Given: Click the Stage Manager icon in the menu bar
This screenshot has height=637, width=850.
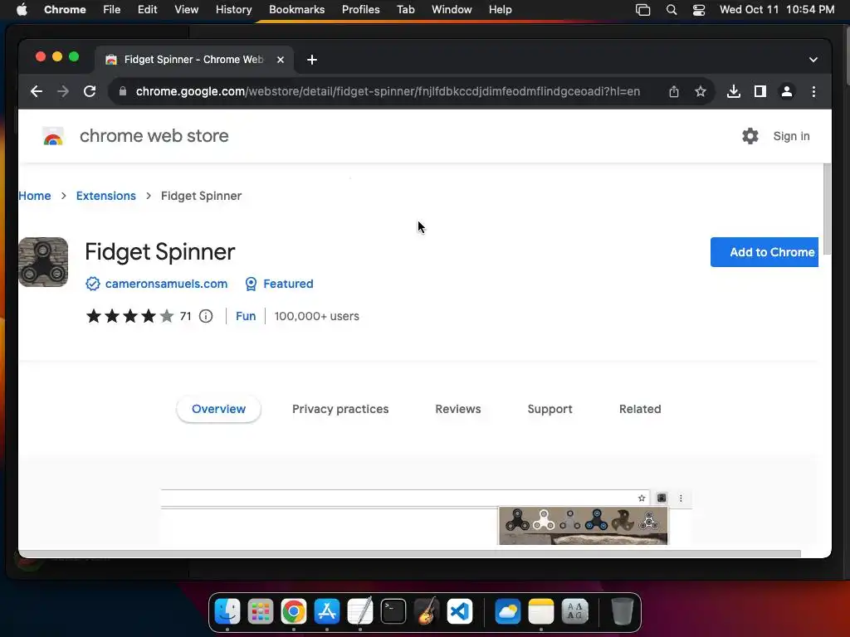Looking at the screenshot, I should click(643, 10).
